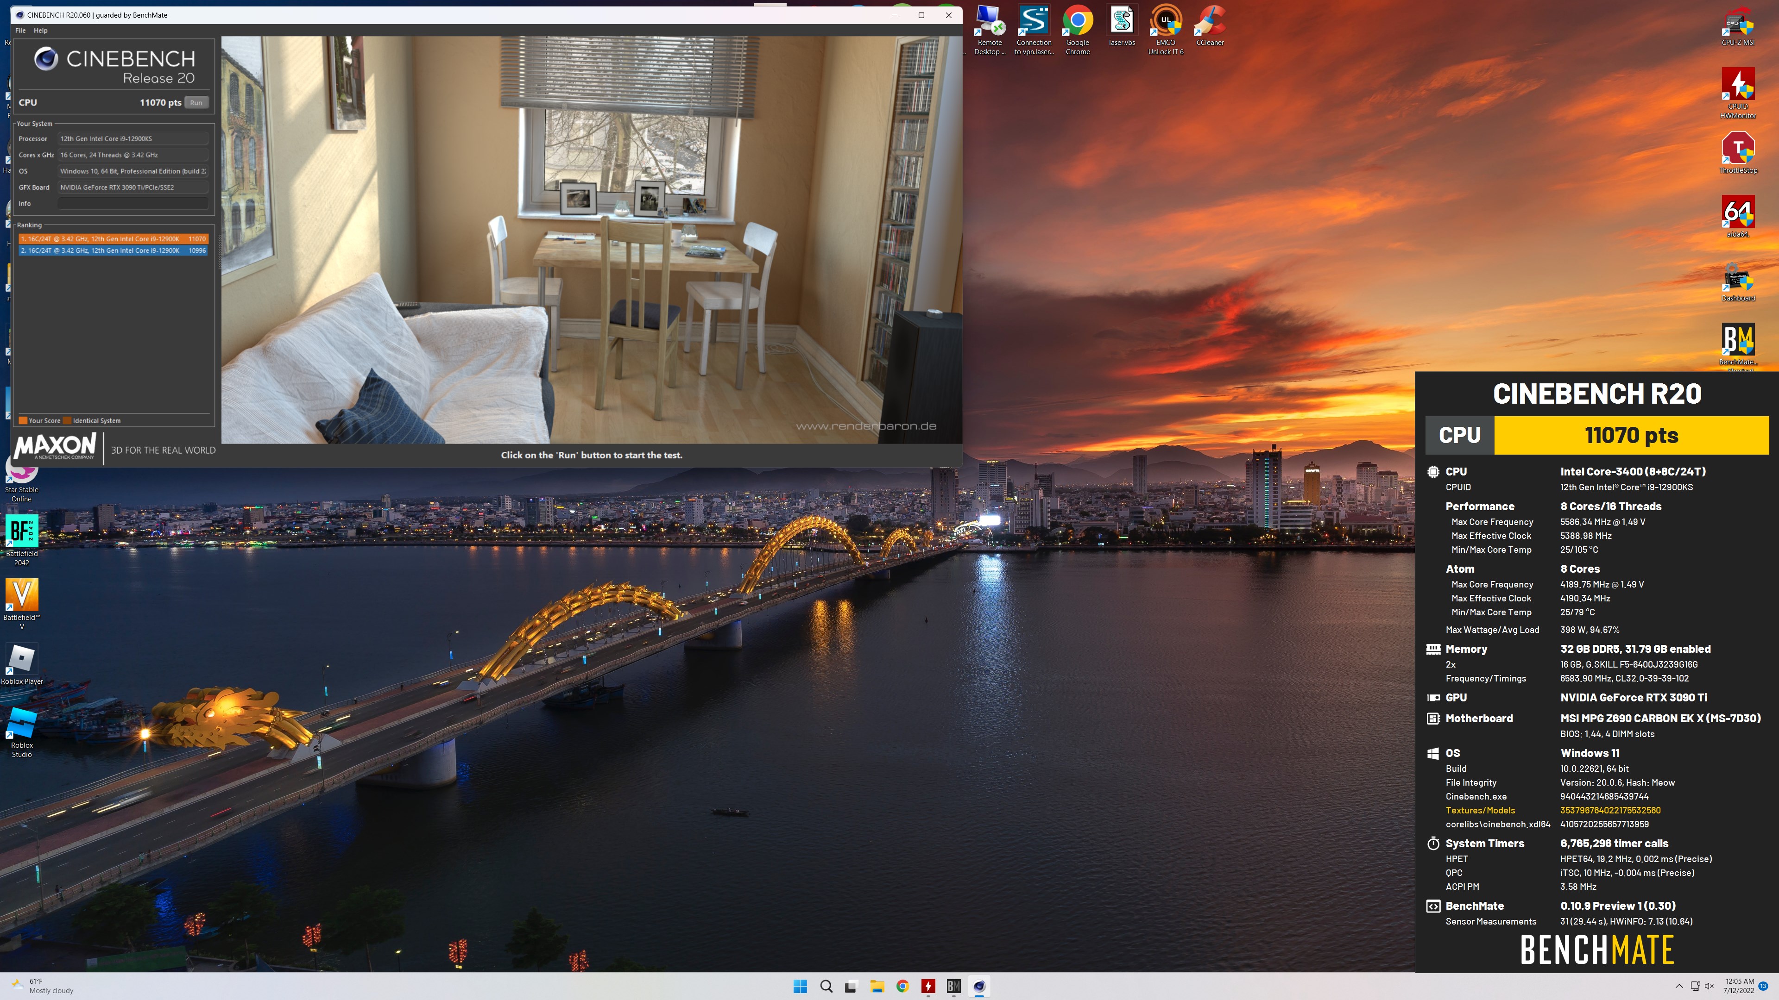Screen dimensions: 1779x1000
Task: Open the aida64 desktop icon
Action: pos(1738,217)
